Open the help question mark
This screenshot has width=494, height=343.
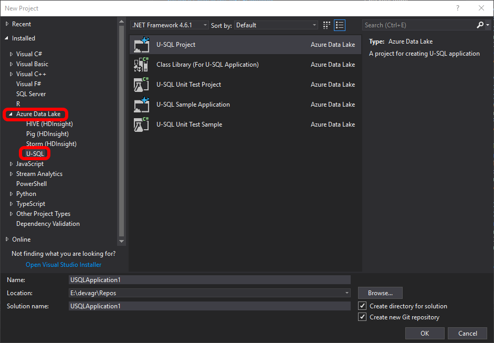point(458,8)
